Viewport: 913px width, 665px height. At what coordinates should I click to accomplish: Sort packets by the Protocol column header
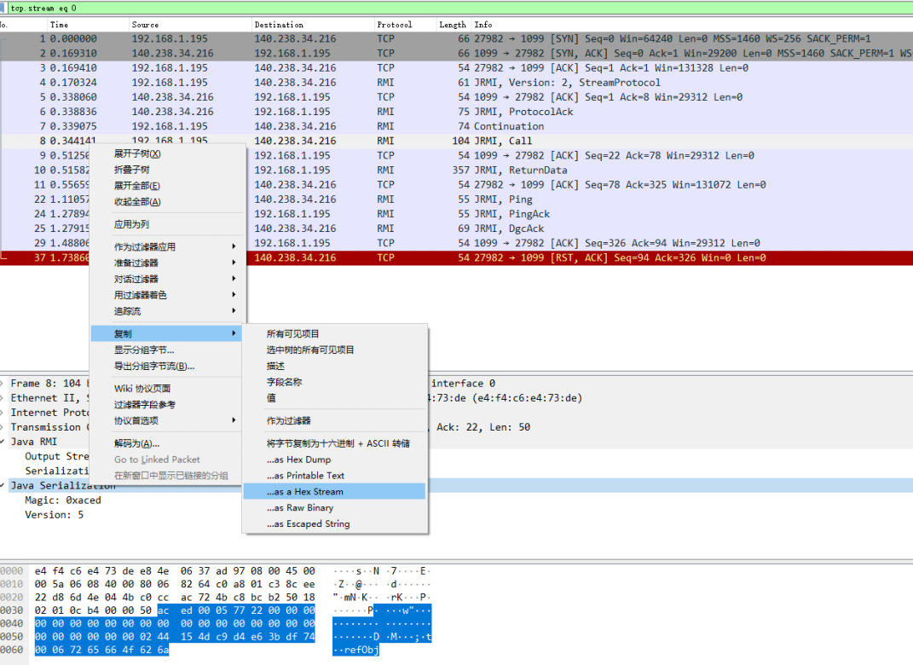[x=395, y=25]
